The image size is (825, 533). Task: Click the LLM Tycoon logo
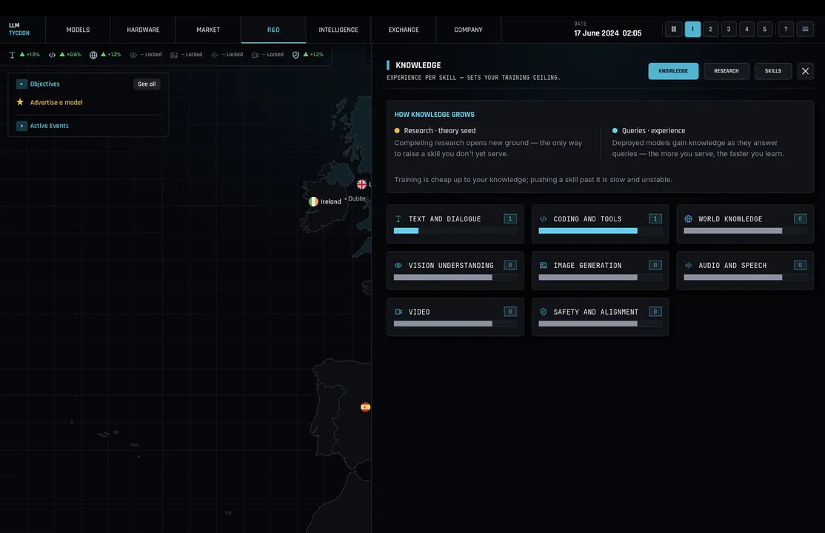[x=19, y=30]
